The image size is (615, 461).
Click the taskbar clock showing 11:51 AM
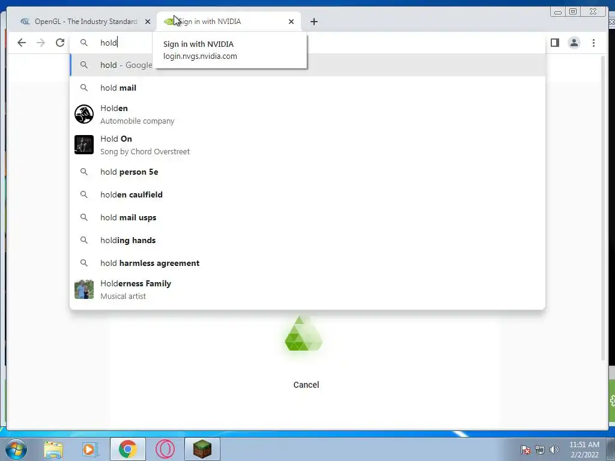(x=584, y=450)
